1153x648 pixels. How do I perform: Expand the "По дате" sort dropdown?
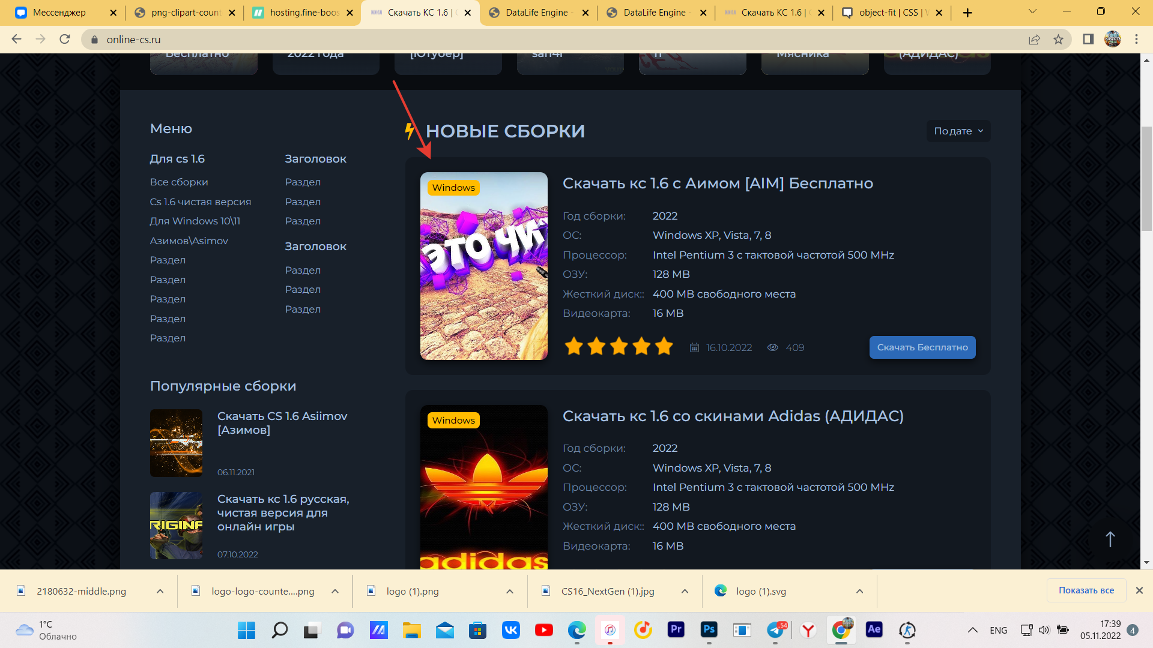(x=958, y=131)
